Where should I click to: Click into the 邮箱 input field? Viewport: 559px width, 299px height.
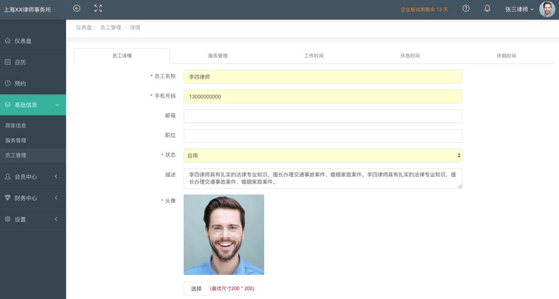[x=323, y=116]
